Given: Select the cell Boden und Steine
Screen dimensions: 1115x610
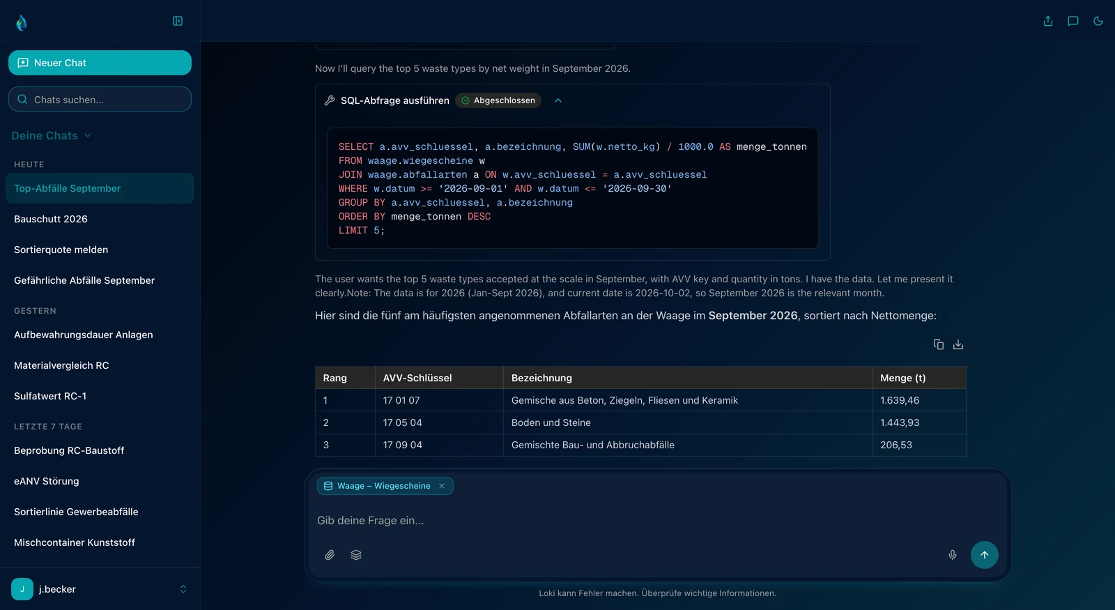Looking at the screenshot, I should pyautogui.click(x=688, y=422).
